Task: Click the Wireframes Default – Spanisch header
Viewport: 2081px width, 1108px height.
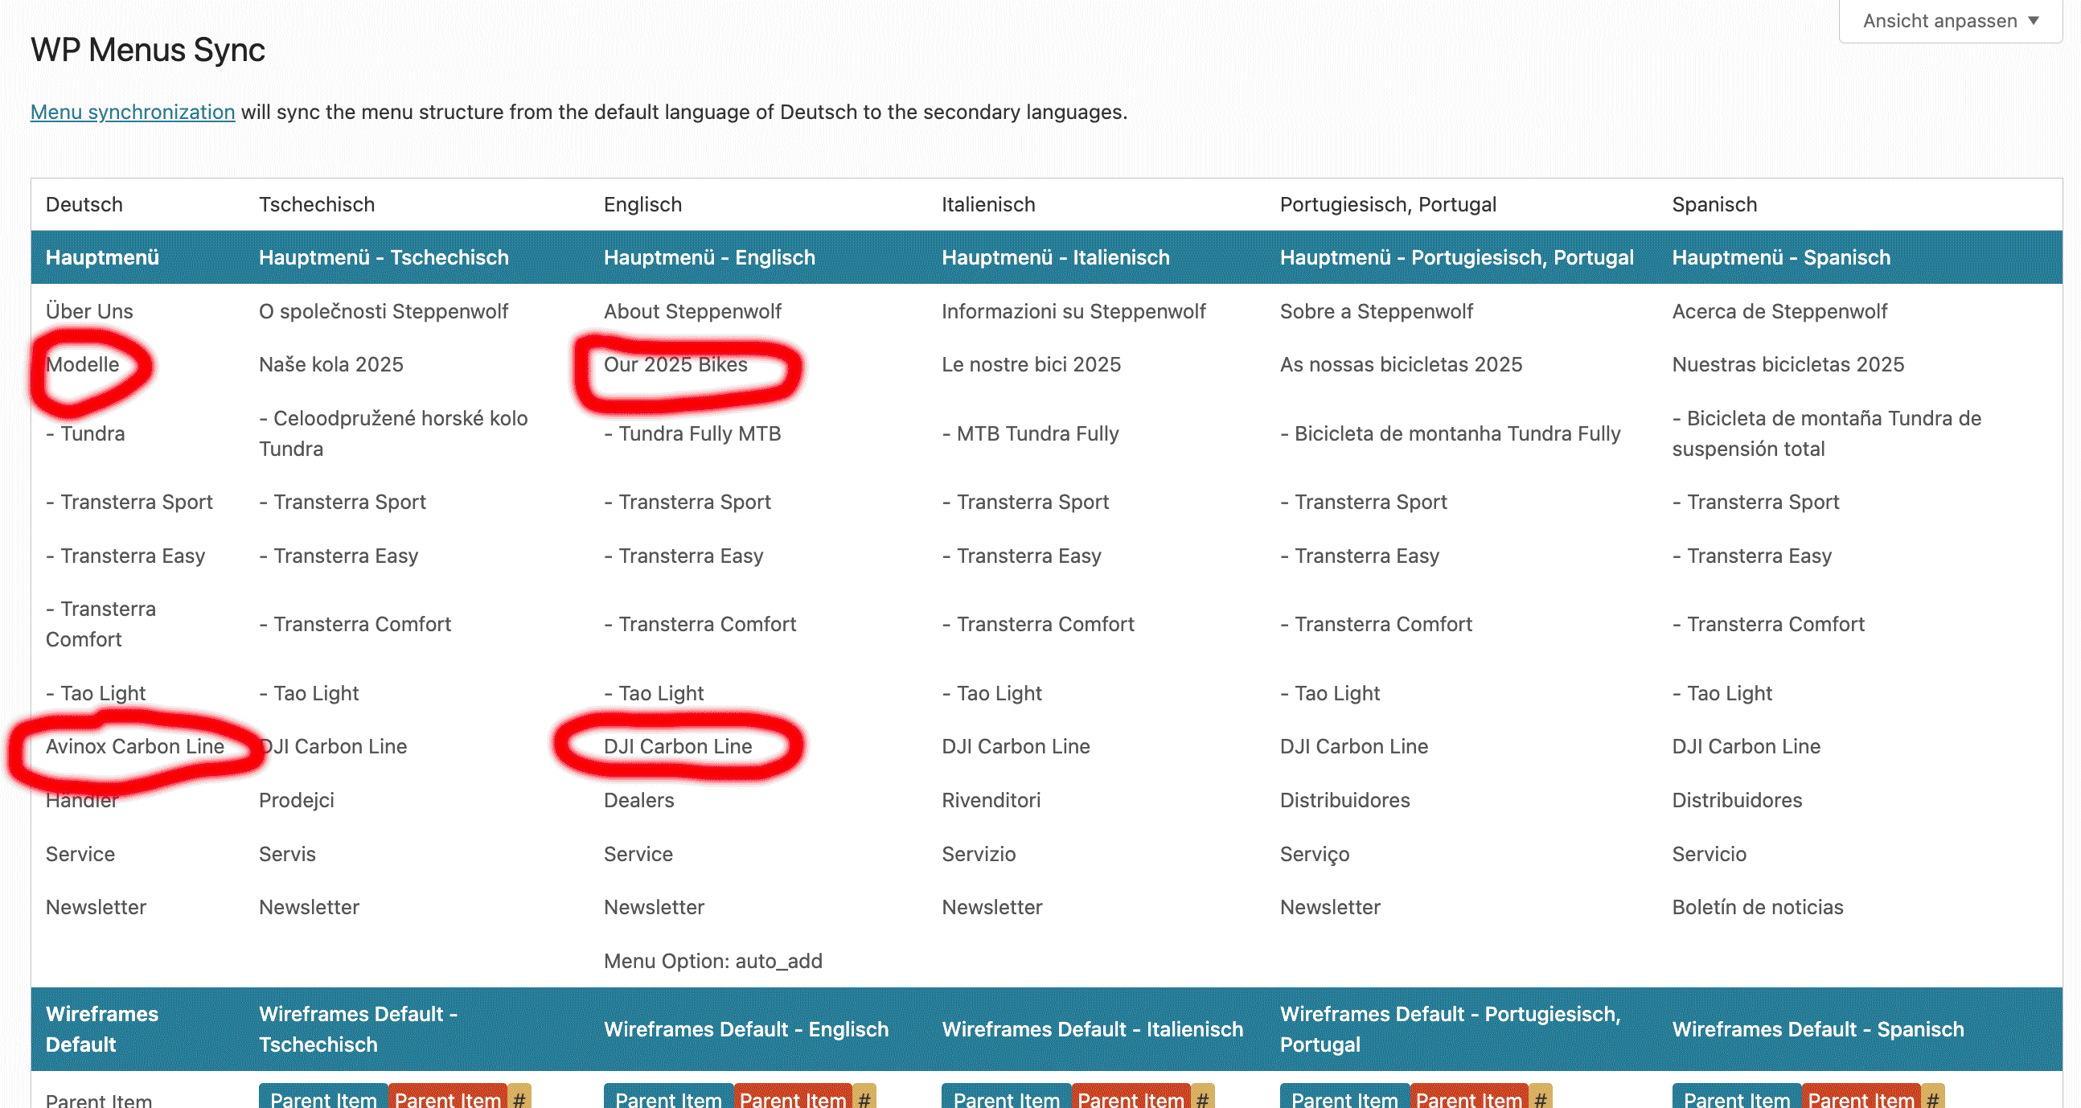Action: [x=1817, y=1029]
